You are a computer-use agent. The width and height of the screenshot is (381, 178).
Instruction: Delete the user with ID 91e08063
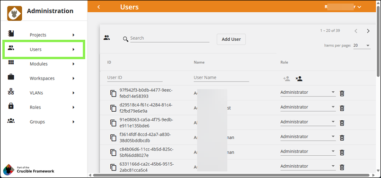click(x=342, y=123)
